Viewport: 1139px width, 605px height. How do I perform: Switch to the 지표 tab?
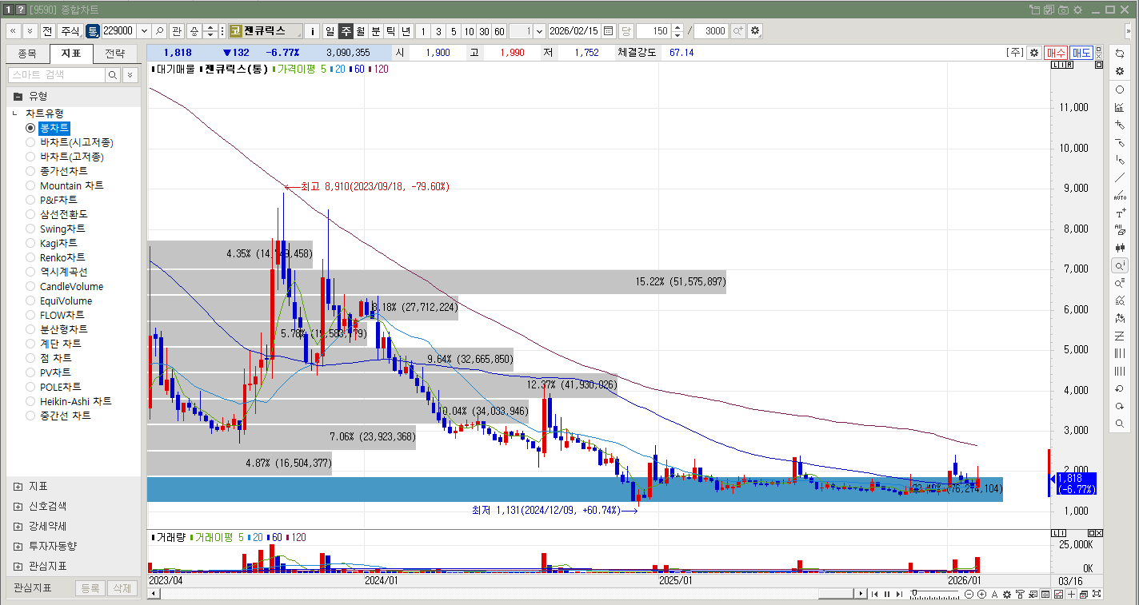pyautogui.click(x=71, y=54)
